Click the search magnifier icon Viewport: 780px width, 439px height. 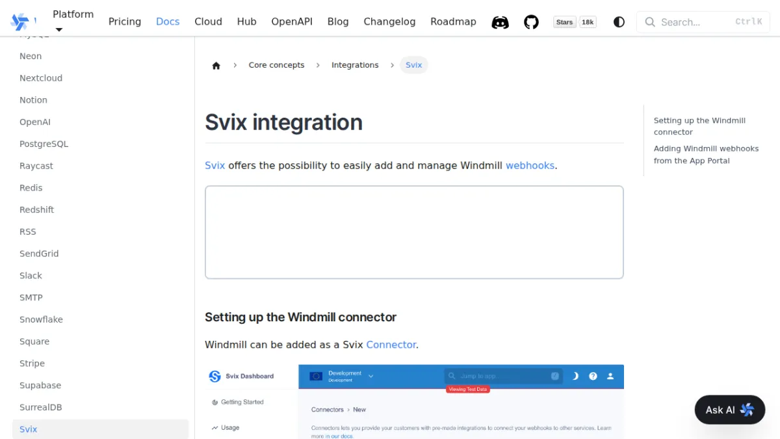coord(650,22)
